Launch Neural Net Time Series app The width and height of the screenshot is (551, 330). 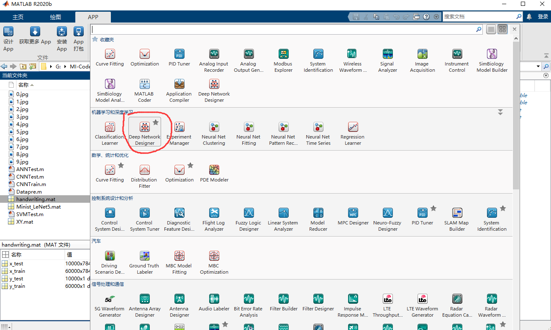click(318, 134)
